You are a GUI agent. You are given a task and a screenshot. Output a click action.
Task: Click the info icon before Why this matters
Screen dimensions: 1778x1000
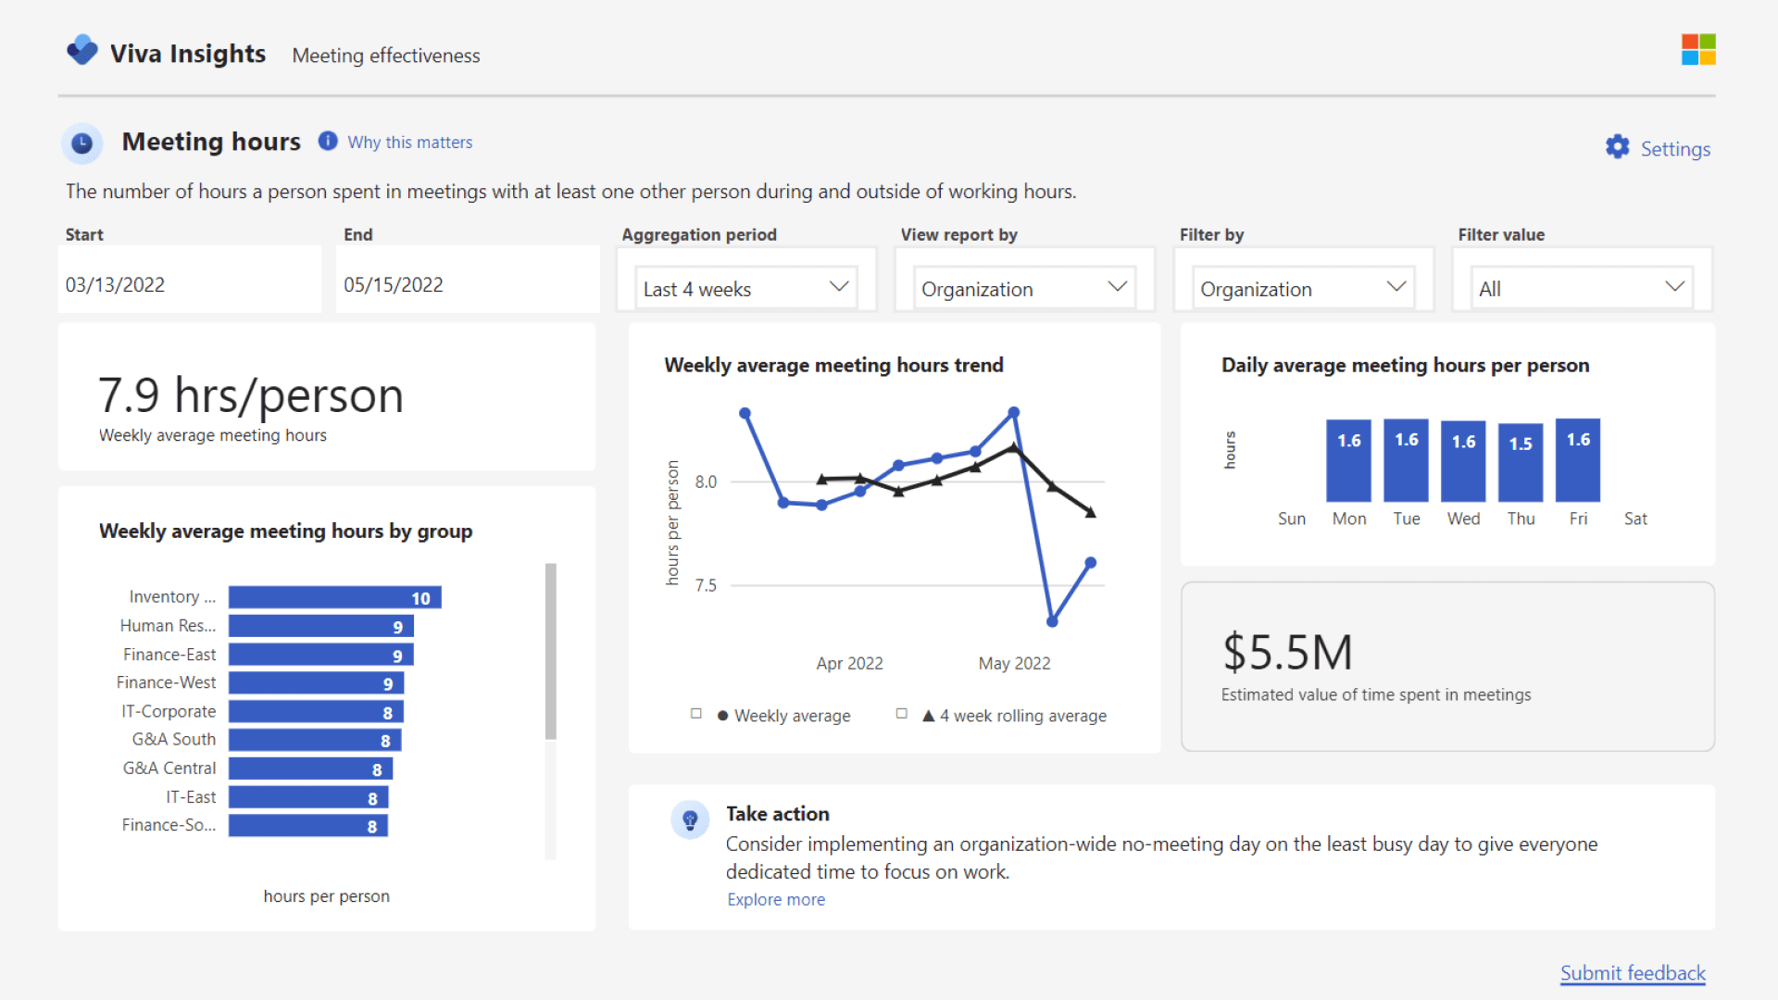pos(328,141)
